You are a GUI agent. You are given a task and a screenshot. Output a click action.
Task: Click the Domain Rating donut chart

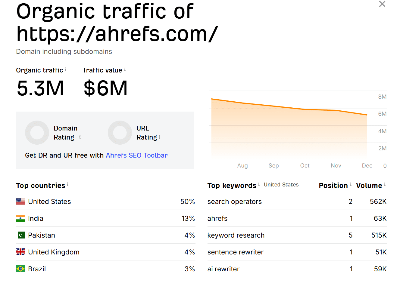(37, 133)
